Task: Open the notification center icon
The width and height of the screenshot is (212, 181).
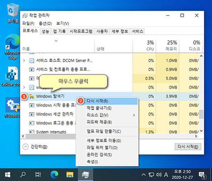Action: click(202, 175)
